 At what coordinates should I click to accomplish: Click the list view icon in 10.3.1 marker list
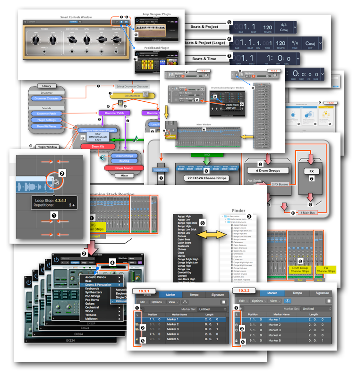tap(223, 302)
